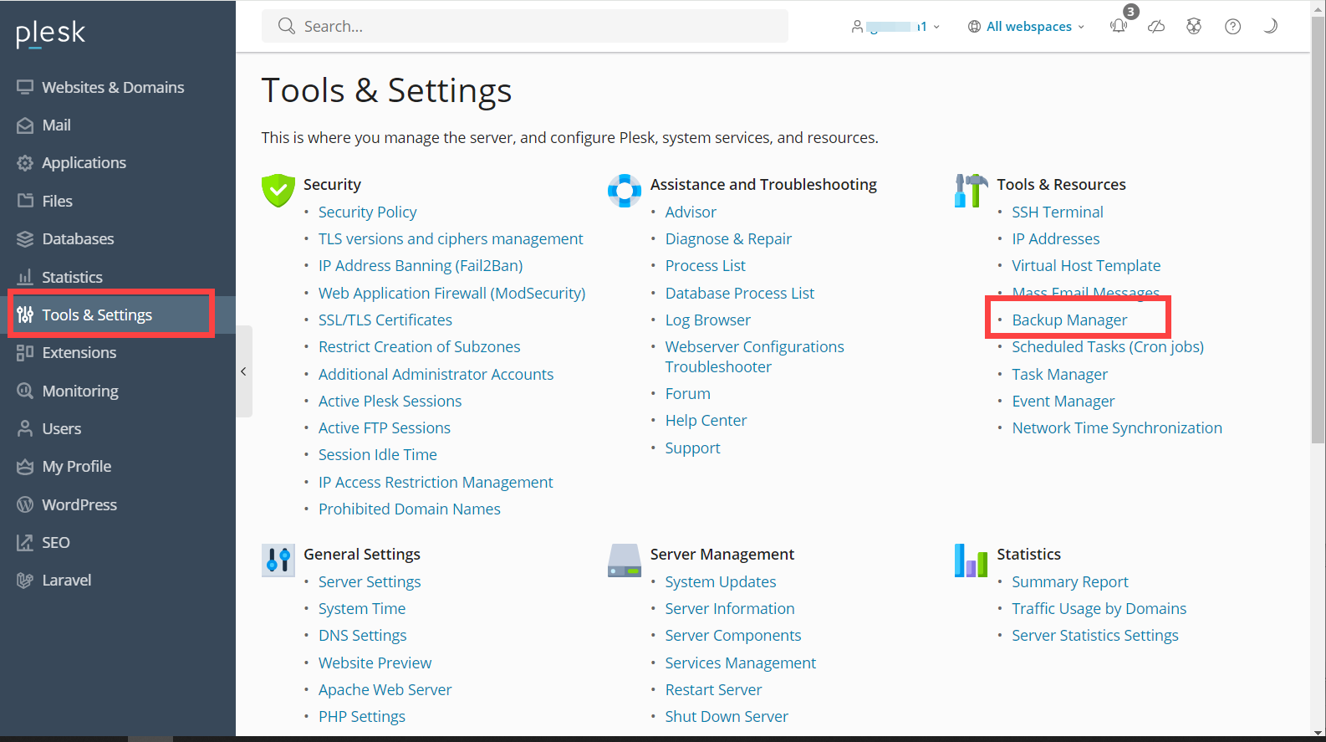Viewport: 1326px width, 742px height.
Task: Open WordPress sidebar item
Action: click(79, 504)
